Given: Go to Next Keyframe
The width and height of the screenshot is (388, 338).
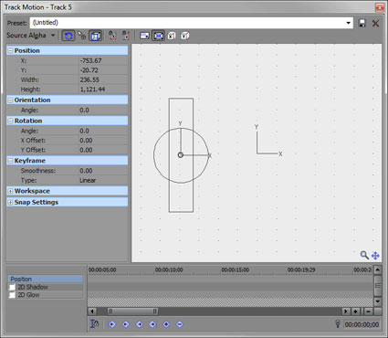Looking at the screenshot, I should tap(140, 324).
